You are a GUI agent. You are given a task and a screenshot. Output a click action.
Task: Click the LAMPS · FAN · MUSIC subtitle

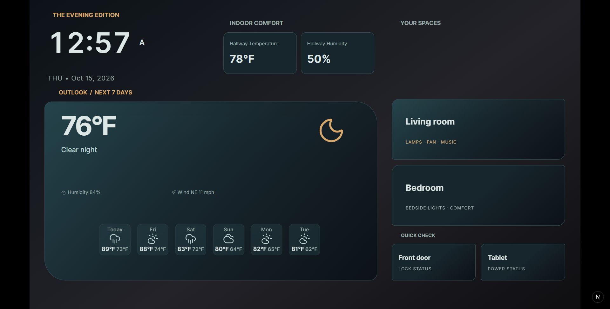[x=431, y=142]
